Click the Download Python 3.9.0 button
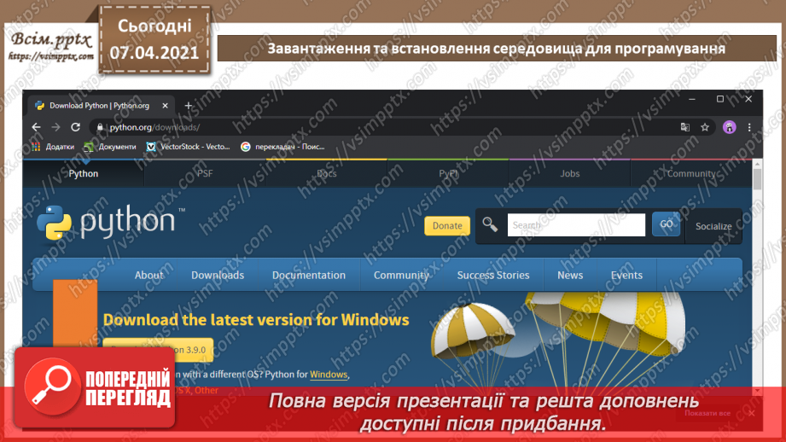Screen dimensions: 786x442 tap(158, 350)
